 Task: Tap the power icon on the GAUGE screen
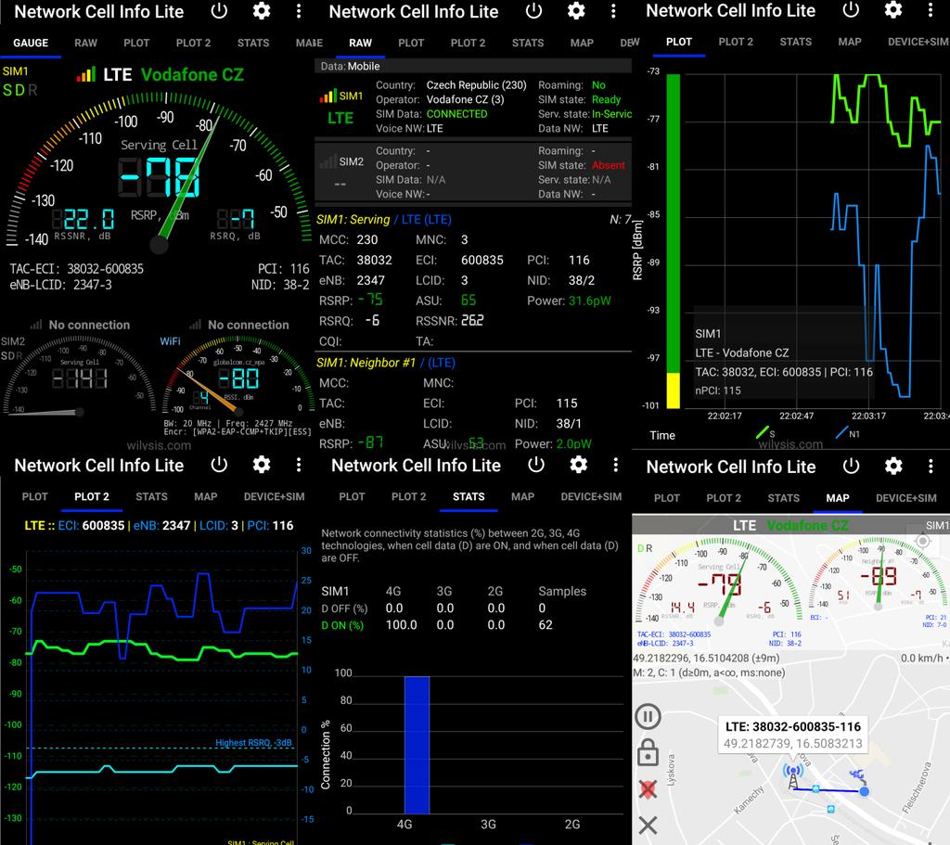(219, 11)
